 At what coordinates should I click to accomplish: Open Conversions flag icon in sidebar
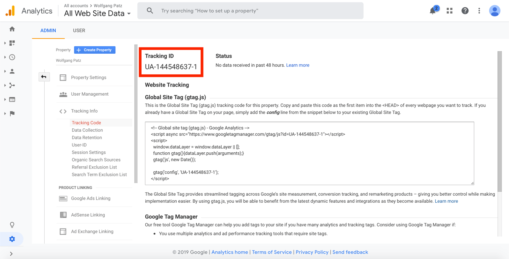(12, 114)
